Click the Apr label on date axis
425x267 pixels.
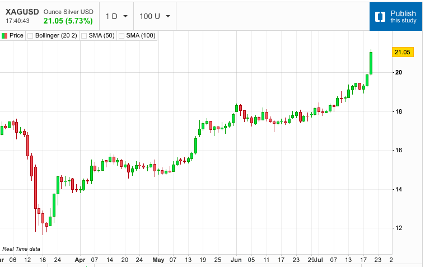[80, 260]
